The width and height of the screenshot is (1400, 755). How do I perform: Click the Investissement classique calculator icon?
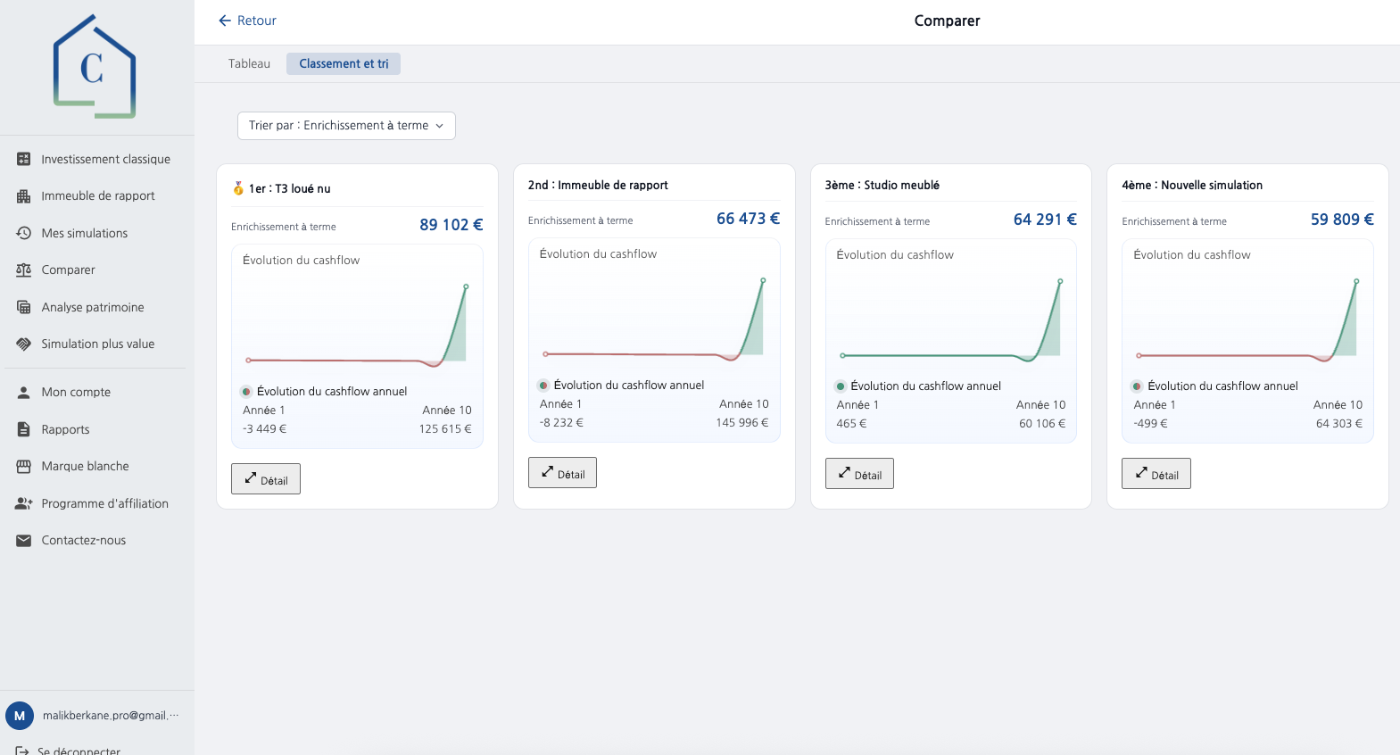24,159
